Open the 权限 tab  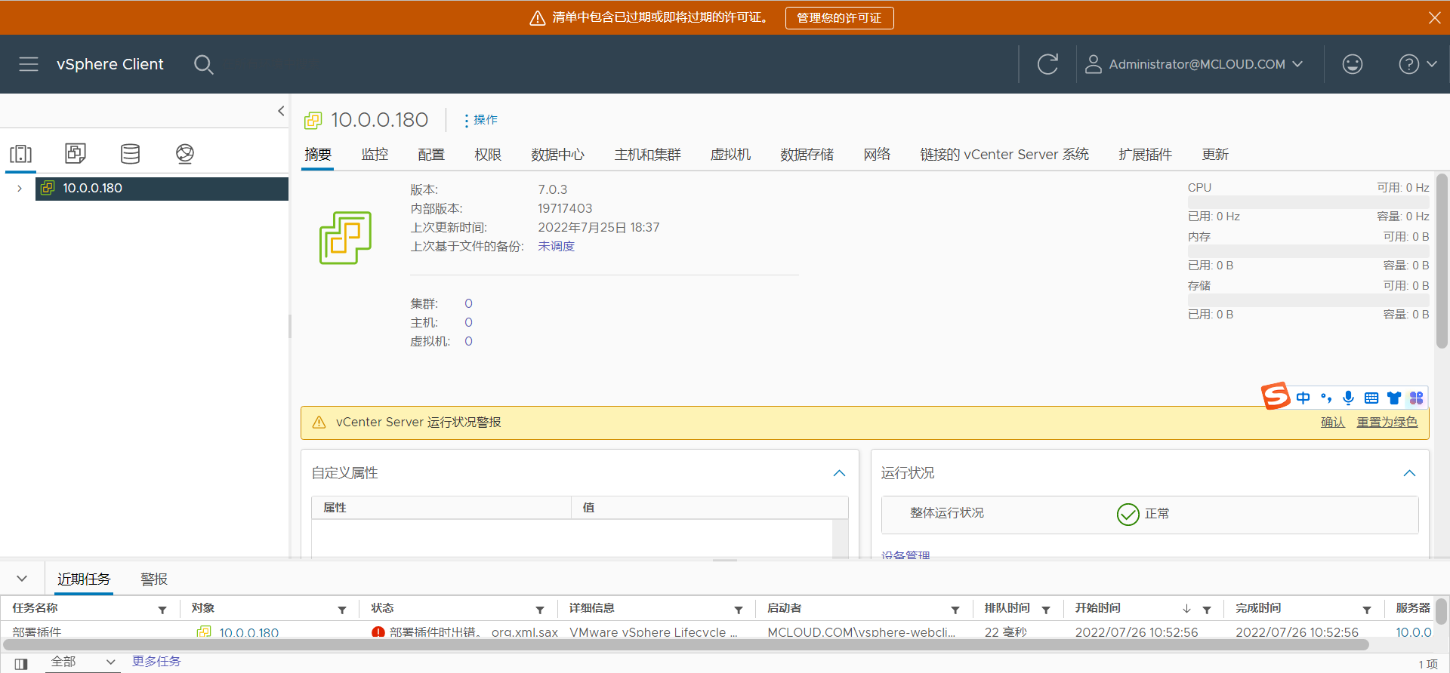coord(488,155)
